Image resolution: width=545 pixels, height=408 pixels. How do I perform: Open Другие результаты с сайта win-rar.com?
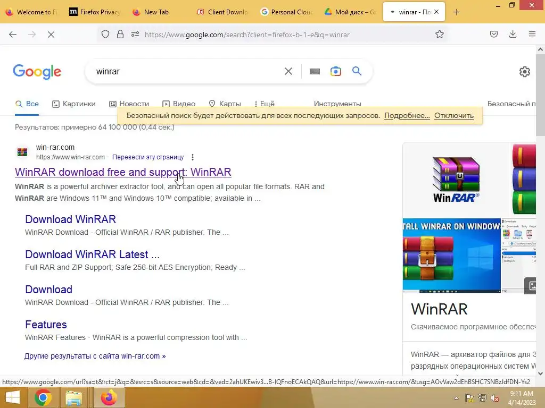(95, 356)
